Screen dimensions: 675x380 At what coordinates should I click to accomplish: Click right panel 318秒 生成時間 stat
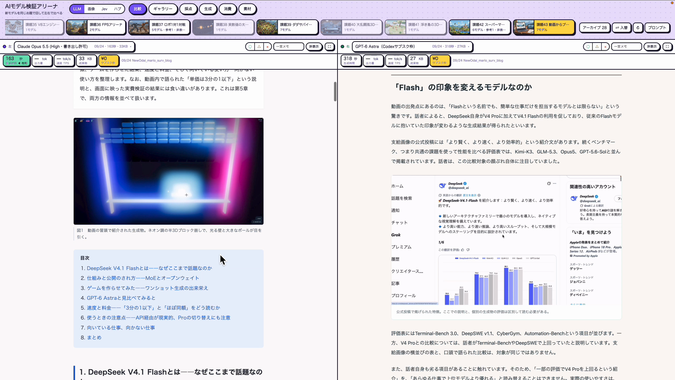pyautogui.click(x=351, y=61)
